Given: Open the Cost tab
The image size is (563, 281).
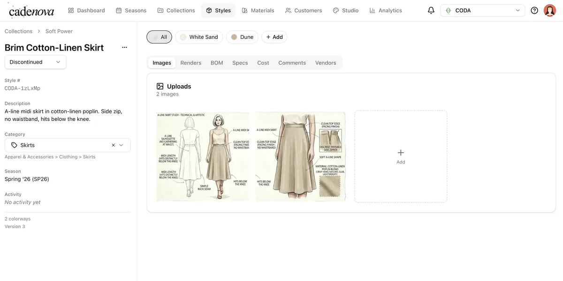Looking at the screenshot, I should [x=263, y=63].
